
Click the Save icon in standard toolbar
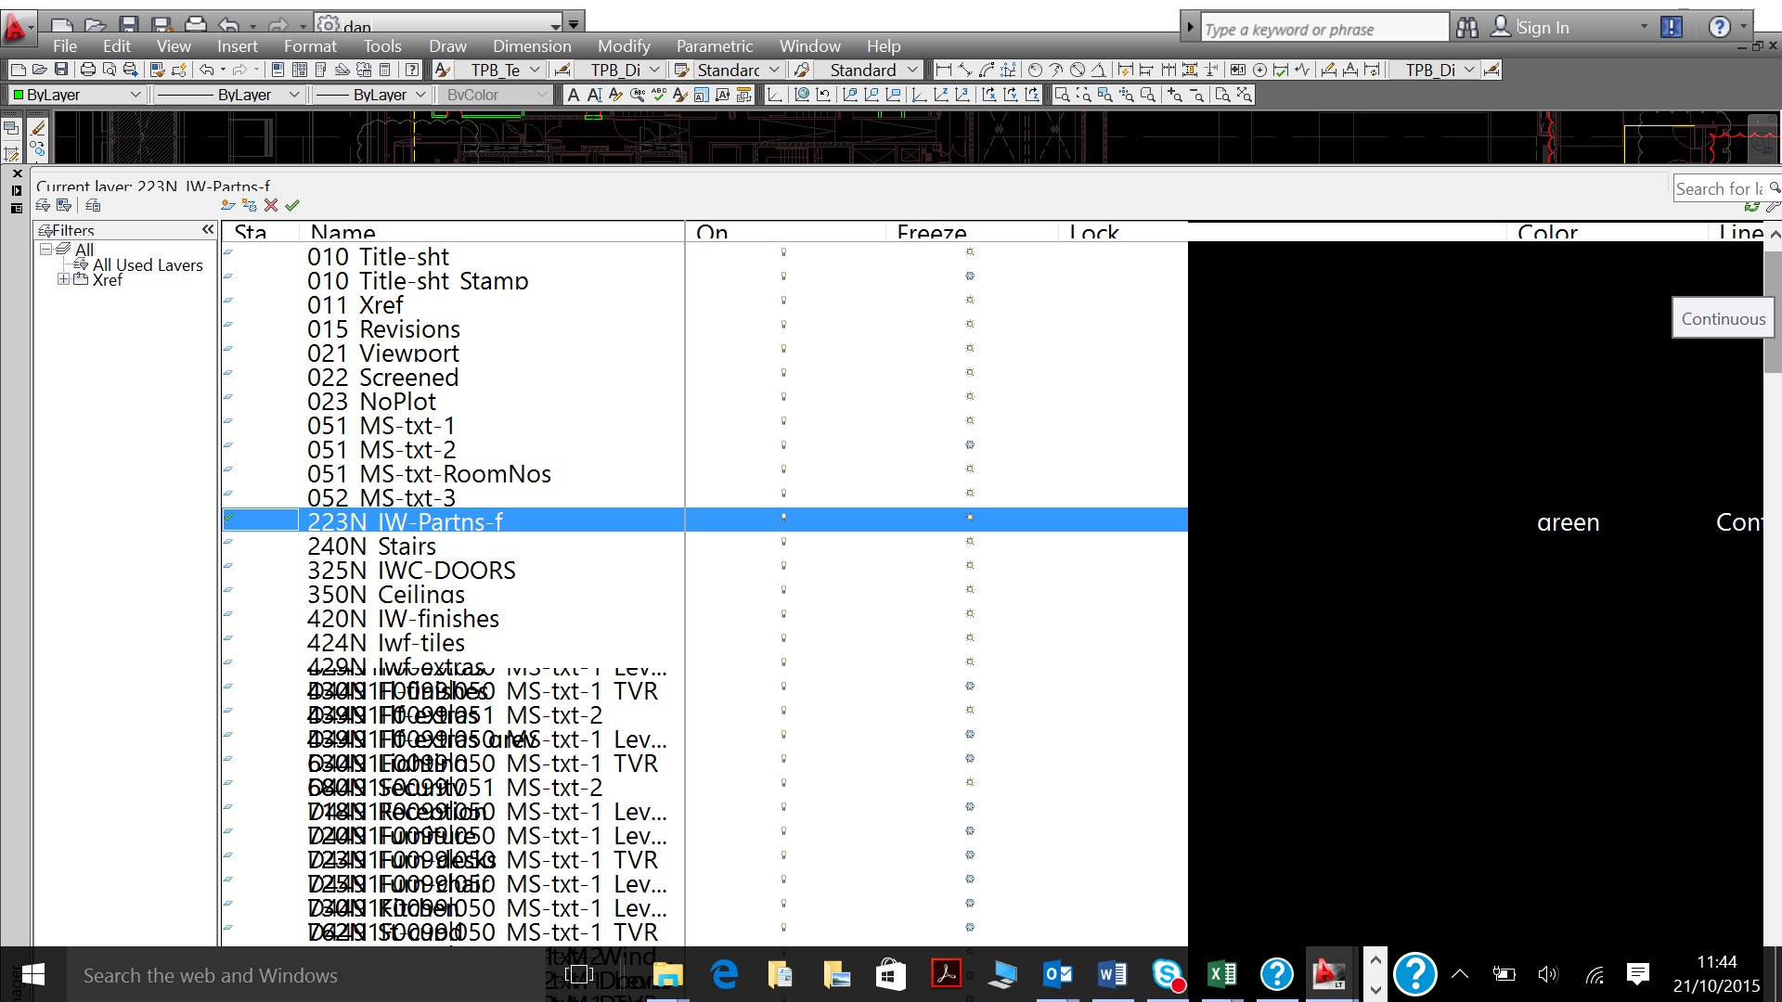click(61, 70)
